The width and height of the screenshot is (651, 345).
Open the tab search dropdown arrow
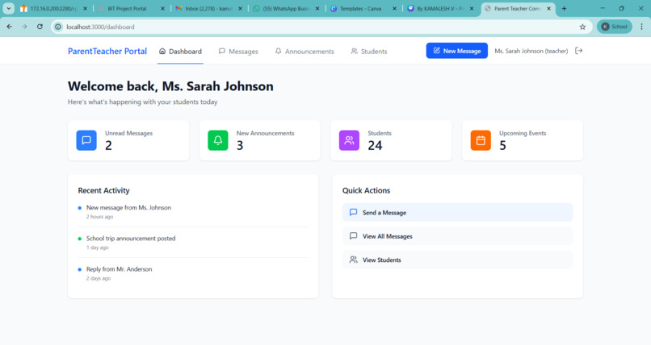pos(8,8)
